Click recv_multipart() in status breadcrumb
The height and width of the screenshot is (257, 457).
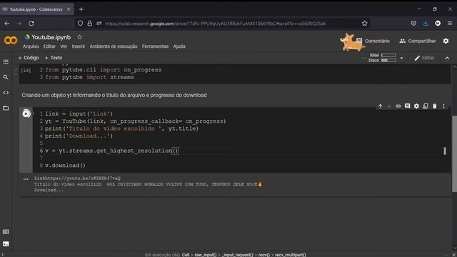tap(291, 255)
